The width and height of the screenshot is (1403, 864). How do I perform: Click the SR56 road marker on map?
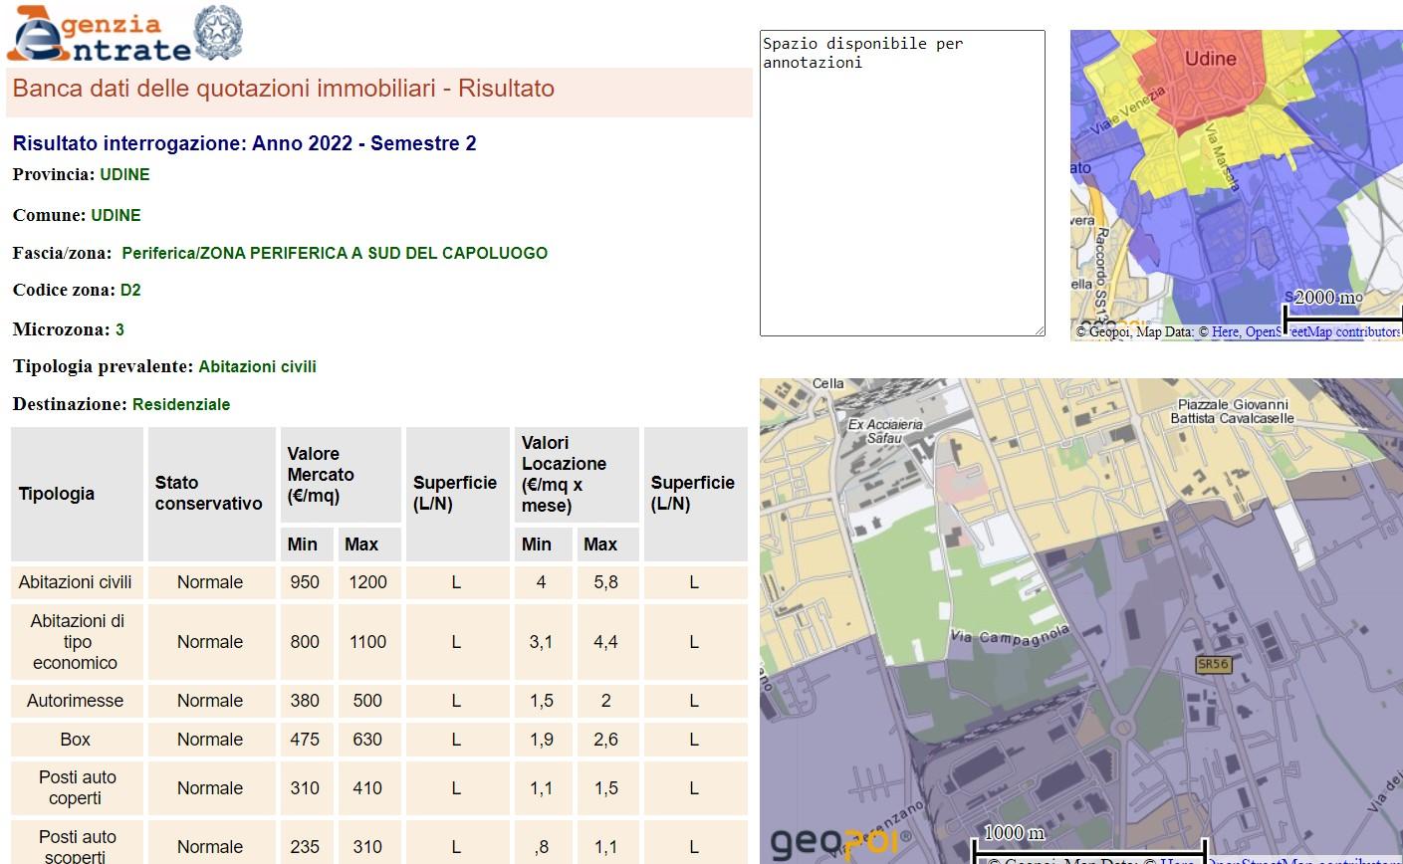1213,664
